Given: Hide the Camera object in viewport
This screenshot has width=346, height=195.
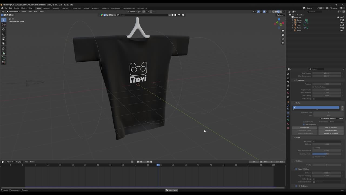Looking at the screenshot, I should coord(341,20).
